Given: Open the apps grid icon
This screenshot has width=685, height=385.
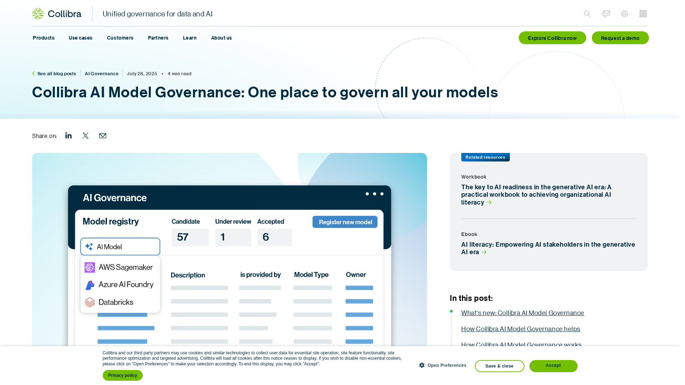Looking at the screenshot, I should pos(643,14).
